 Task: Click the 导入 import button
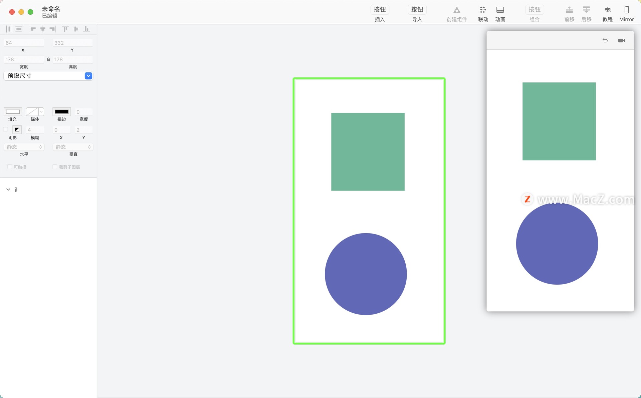click(417, 14)
